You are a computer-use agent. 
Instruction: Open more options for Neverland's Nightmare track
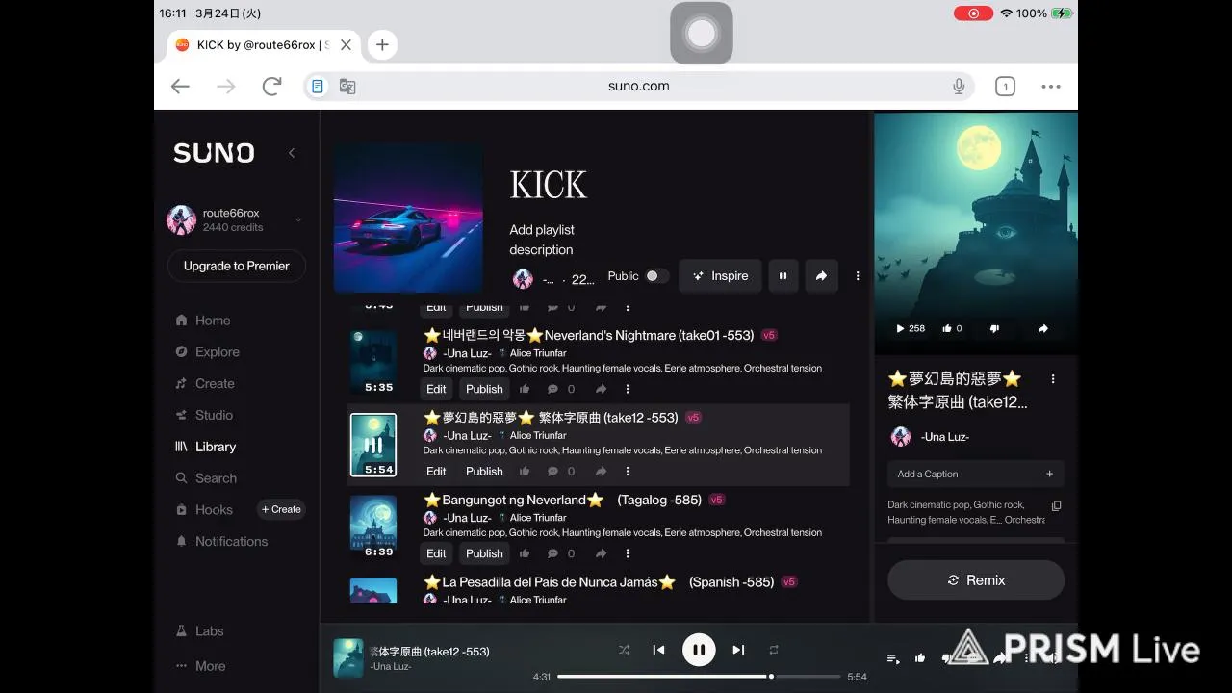click(x=628, y=390)
